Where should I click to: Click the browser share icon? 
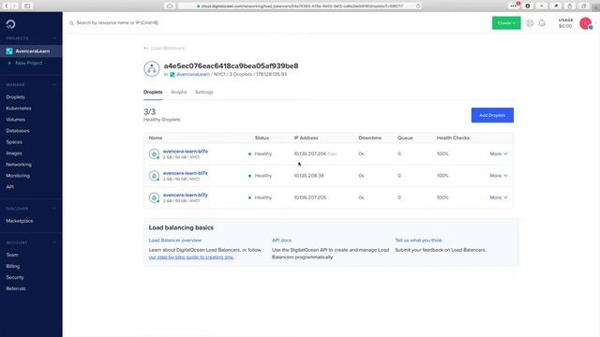(570, 6)
